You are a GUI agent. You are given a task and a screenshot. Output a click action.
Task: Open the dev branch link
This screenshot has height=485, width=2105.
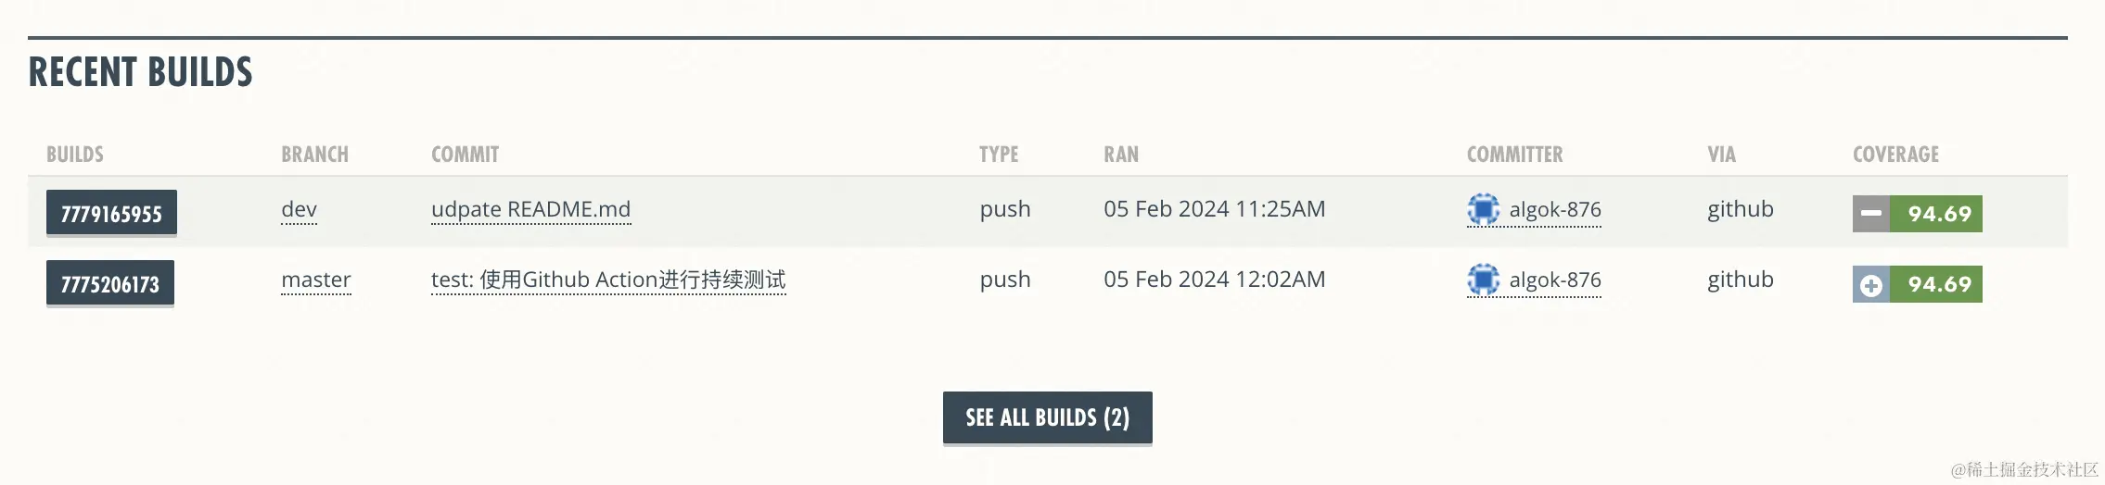(299, 209)
